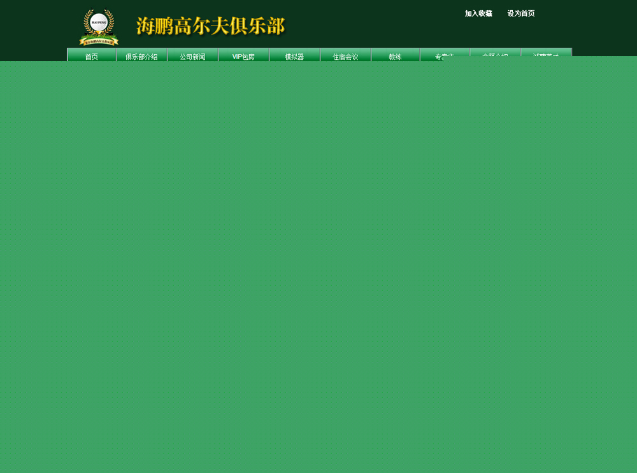Open the 模拟器 navigation tab

(x=294, y=55)
